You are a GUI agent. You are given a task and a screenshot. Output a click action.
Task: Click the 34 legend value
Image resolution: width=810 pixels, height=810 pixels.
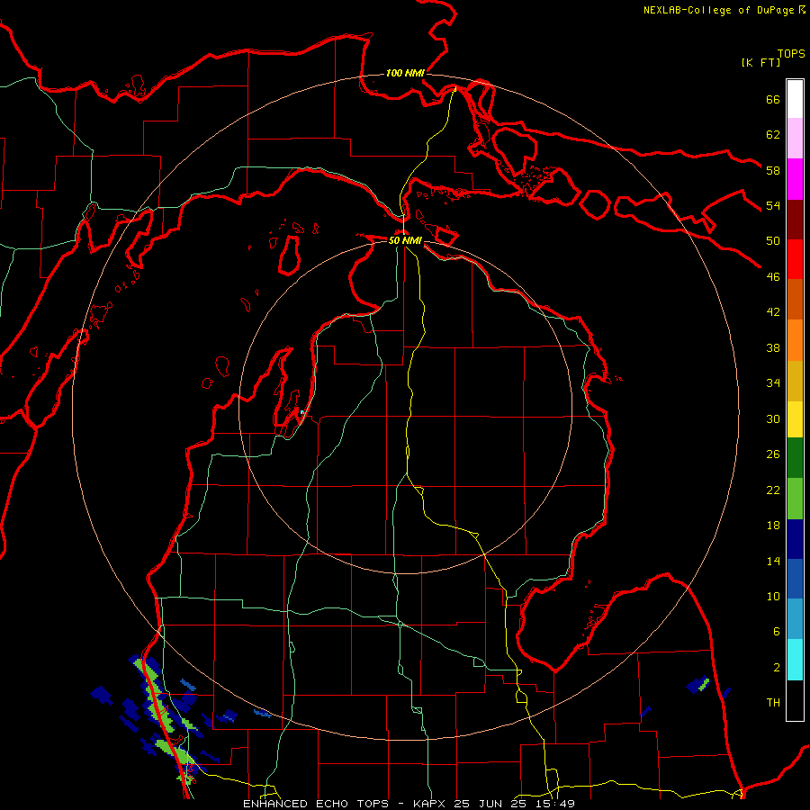[773, 383]
